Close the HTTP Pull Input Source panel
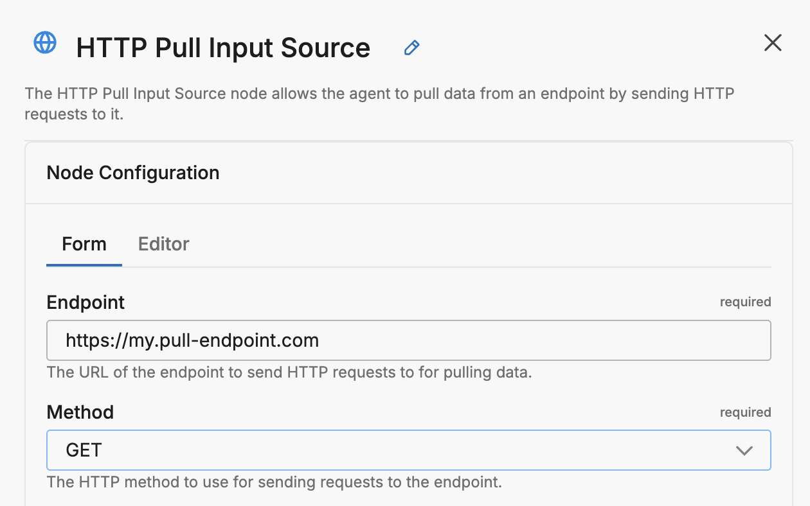This screenshot has height=506, width=810. 772,43
